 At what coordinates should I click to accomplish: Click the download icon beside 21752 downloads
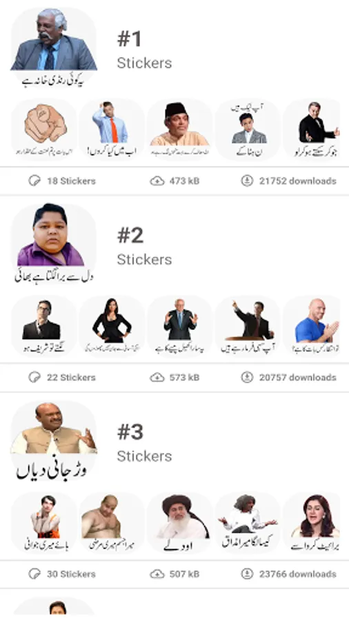click(247, 181)
